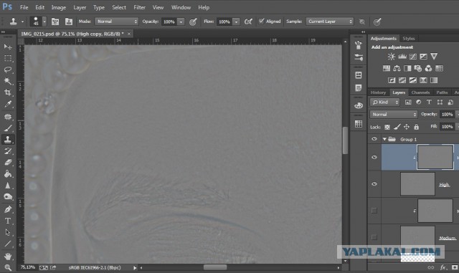Select the Path Selection tool
Screen dimensions: 459x273
(8, 232)
